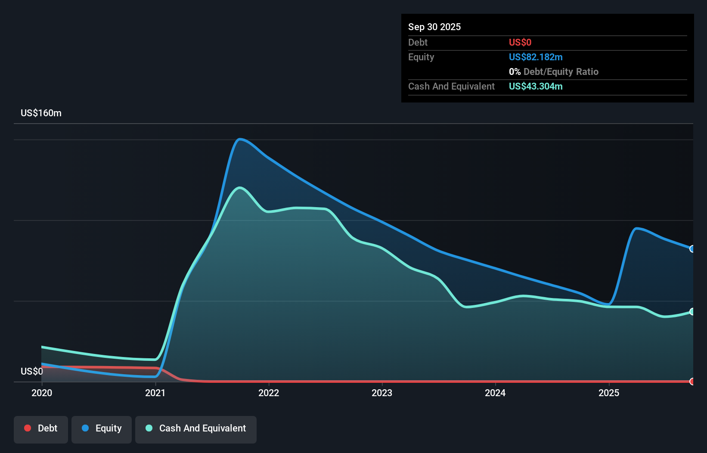
Task: Click the red Debt legend dot
Action: coord(28,428)
